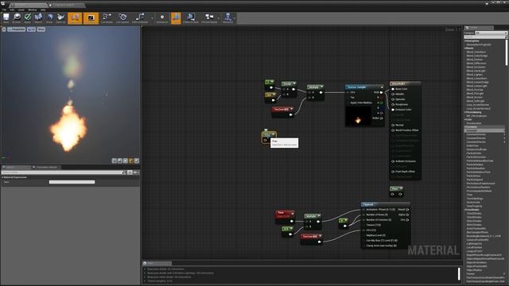This screenshot has width=509, height=286.
Task: Click the Platform Stats toolbar icon
Action: (191, 18)
